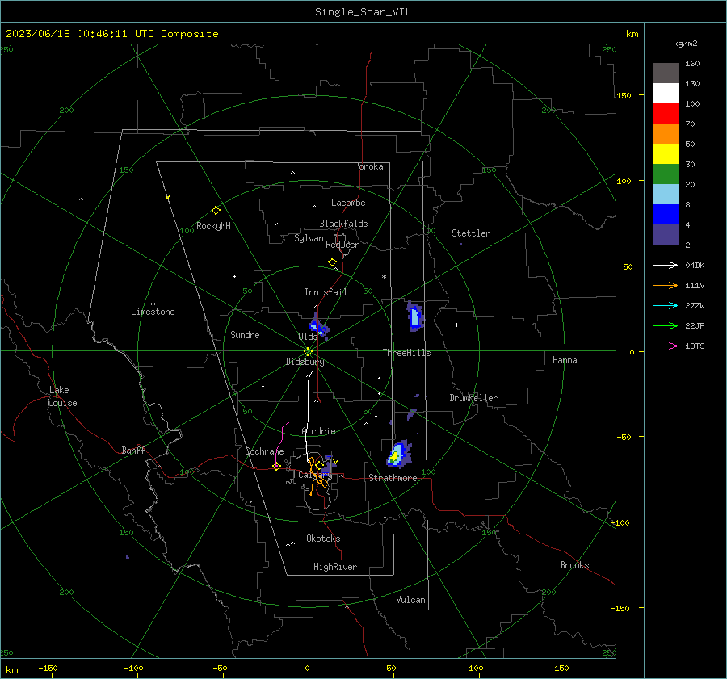The height and width of the screenshot is (679, 727).
Task: Select the purple 2-4 color swatch
Action: click(666, 234)
